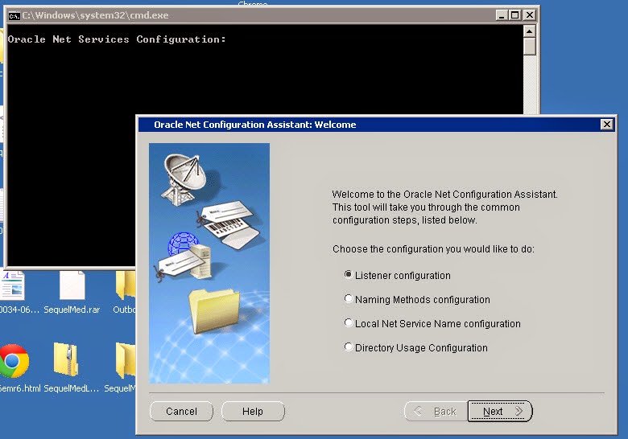The height and width of the screenshot is (439, 628).
Task: Cancel the Oracle Net Configuration Assistant
Action: (x=181, y=411)
